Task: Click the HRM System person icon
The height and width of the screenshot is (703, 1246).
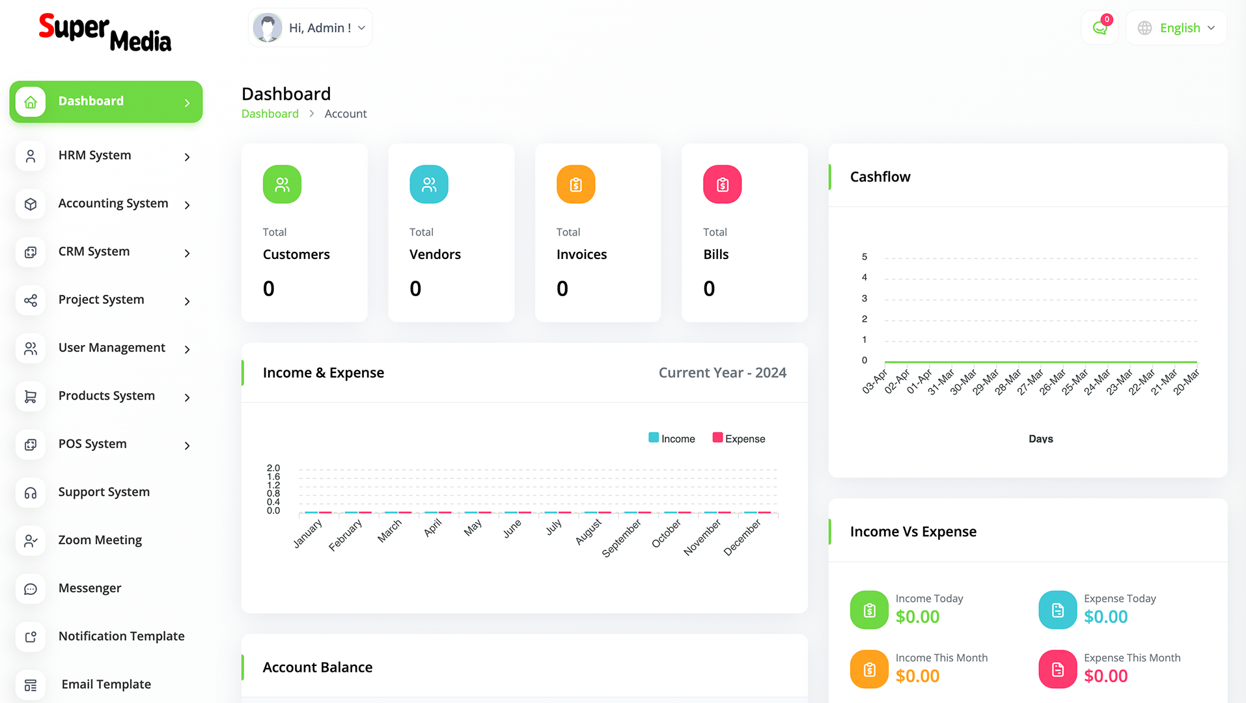Action: click(31, 156)
